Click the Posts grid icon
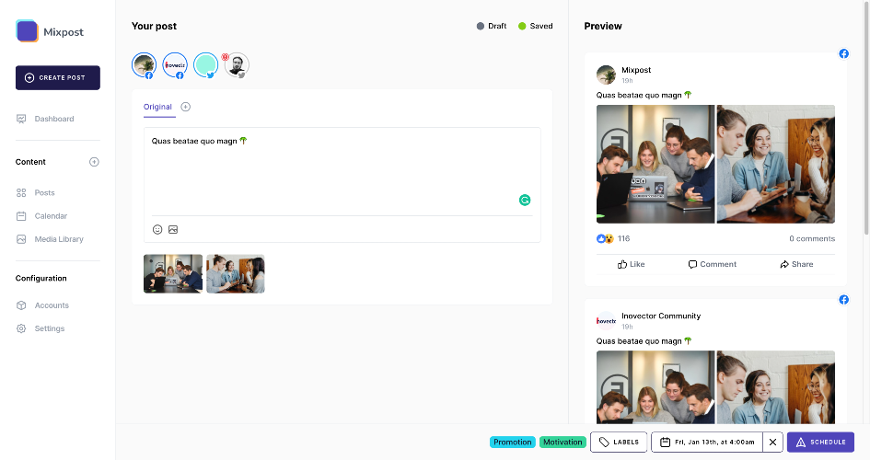The height and width of the screenshot is (460, 870). point(21,193)
